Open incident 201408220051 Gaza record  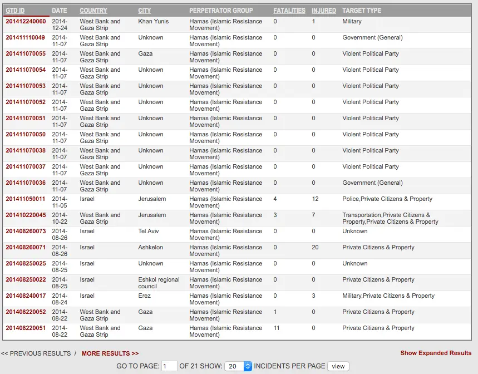tap(26, 328)
